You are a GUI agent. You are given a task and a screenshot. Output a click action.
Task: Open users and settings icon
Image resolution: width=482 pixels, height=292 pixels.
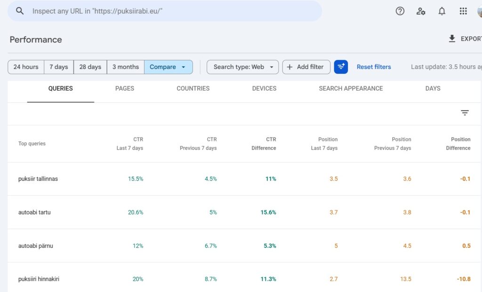421,11
